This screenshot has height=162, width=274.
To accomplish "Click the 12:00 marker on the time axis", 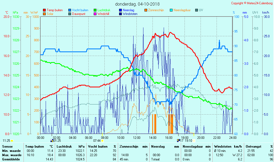I will tap(137, 137).
